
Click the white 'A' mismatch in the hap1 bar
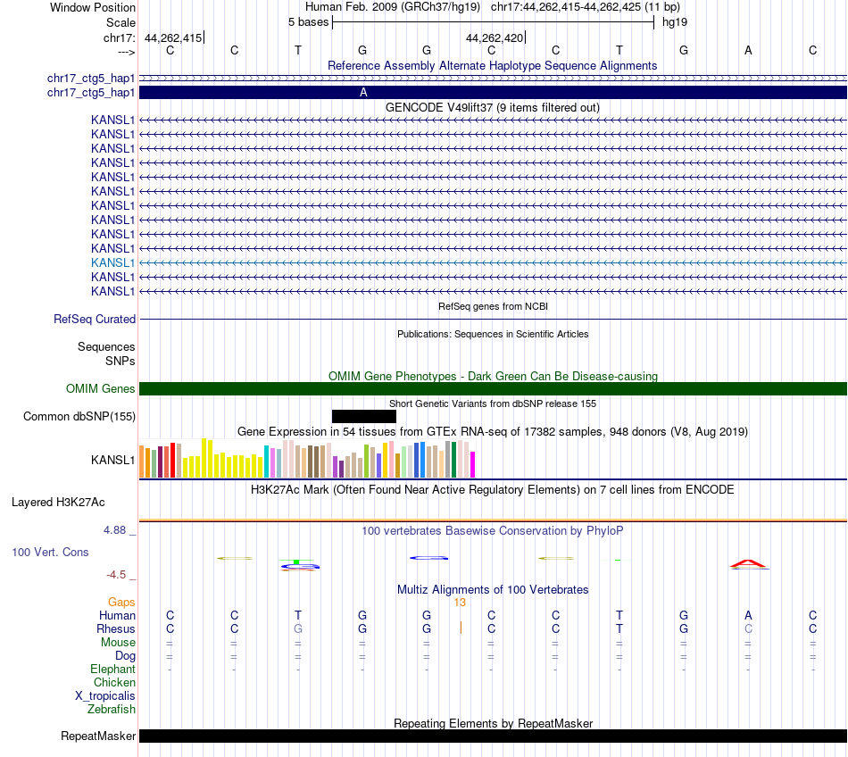pyautogui.click(x=363, y=93)
